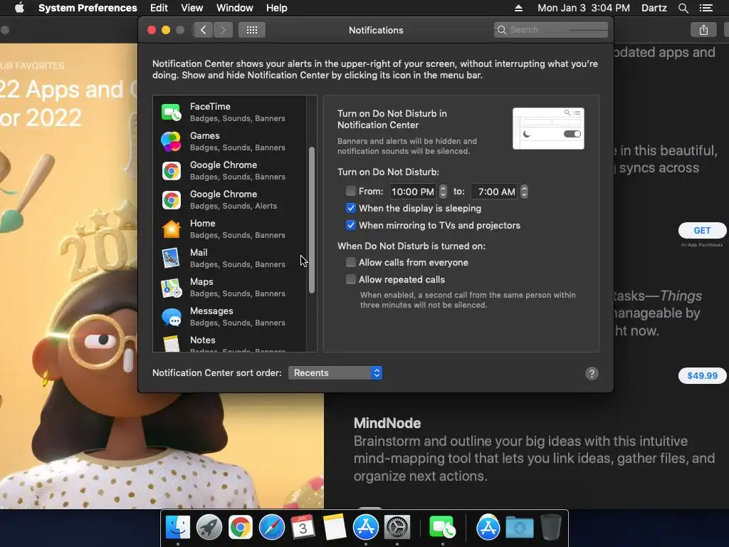Open Notification Center from the menu bar
Viewport: 729px width, 547px height.
pyautogui.click(x=706, y=8)
